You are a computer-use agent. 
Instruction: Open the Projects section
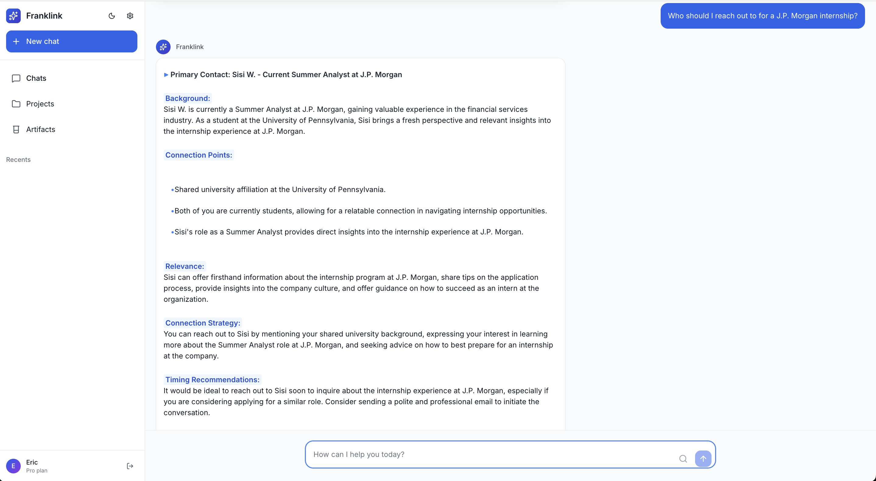(71, 104)
